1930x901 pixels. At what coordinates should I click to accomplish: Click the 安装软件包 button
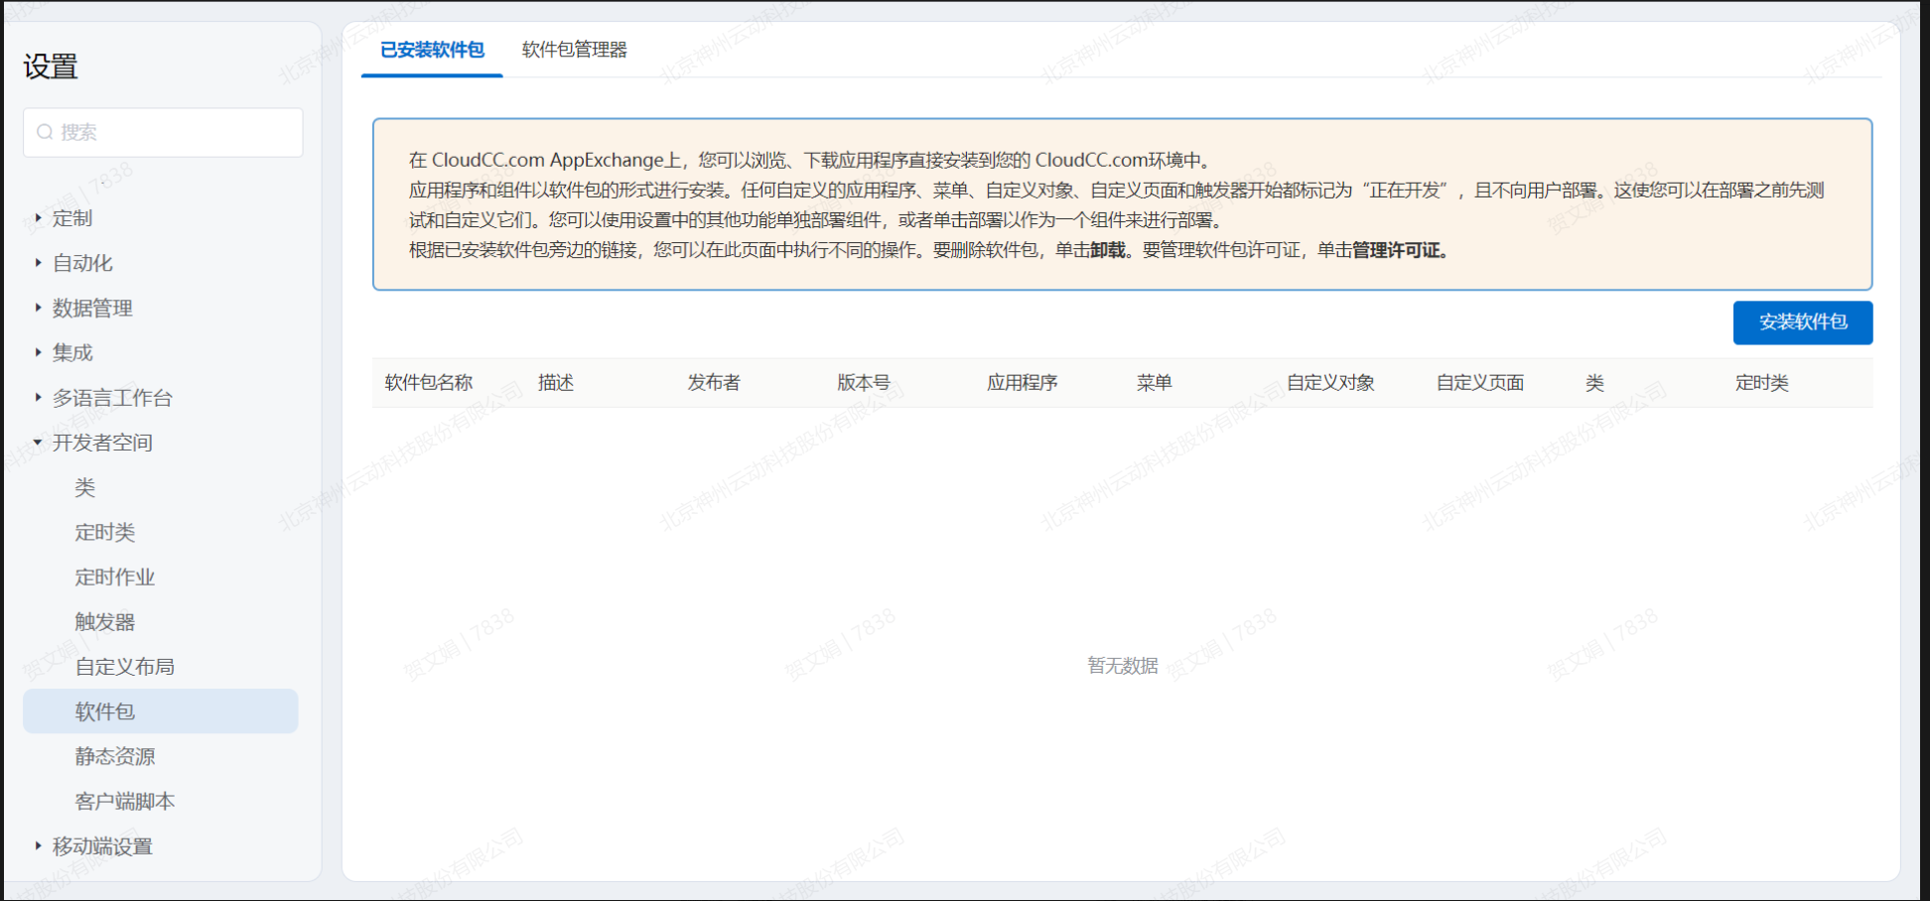tap(1802, 322)
